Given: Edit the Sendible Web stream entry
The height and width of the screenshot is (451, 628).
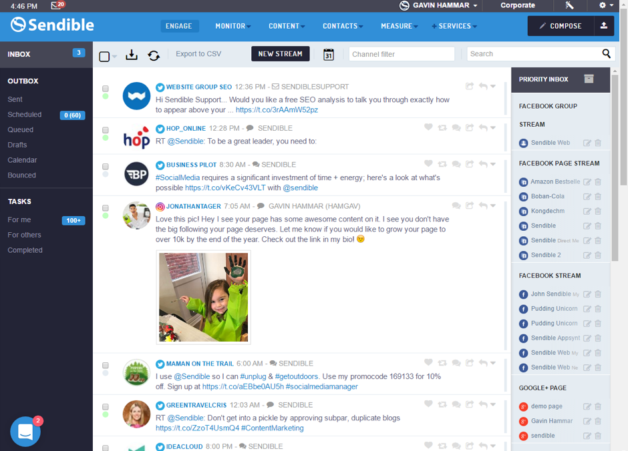Looking at the screenshot, I should click(587, 143).
